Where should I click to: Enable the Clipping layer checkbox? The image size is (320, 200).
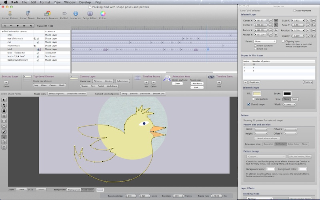click(x=283, y=41)
